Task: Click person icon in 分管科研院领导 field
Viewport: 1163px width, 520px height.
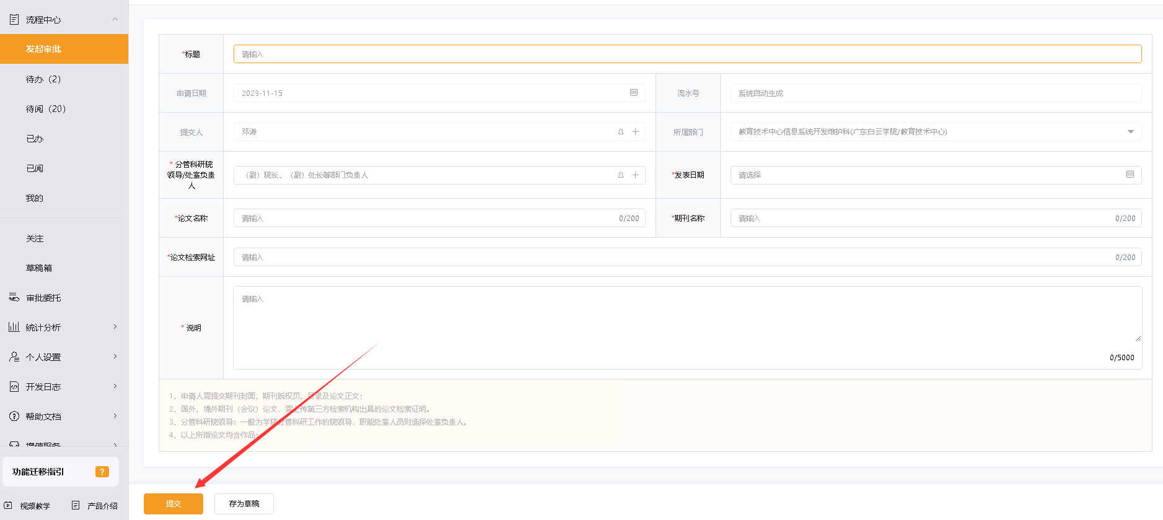Action: pyautogui.click(x=620, y=175)
